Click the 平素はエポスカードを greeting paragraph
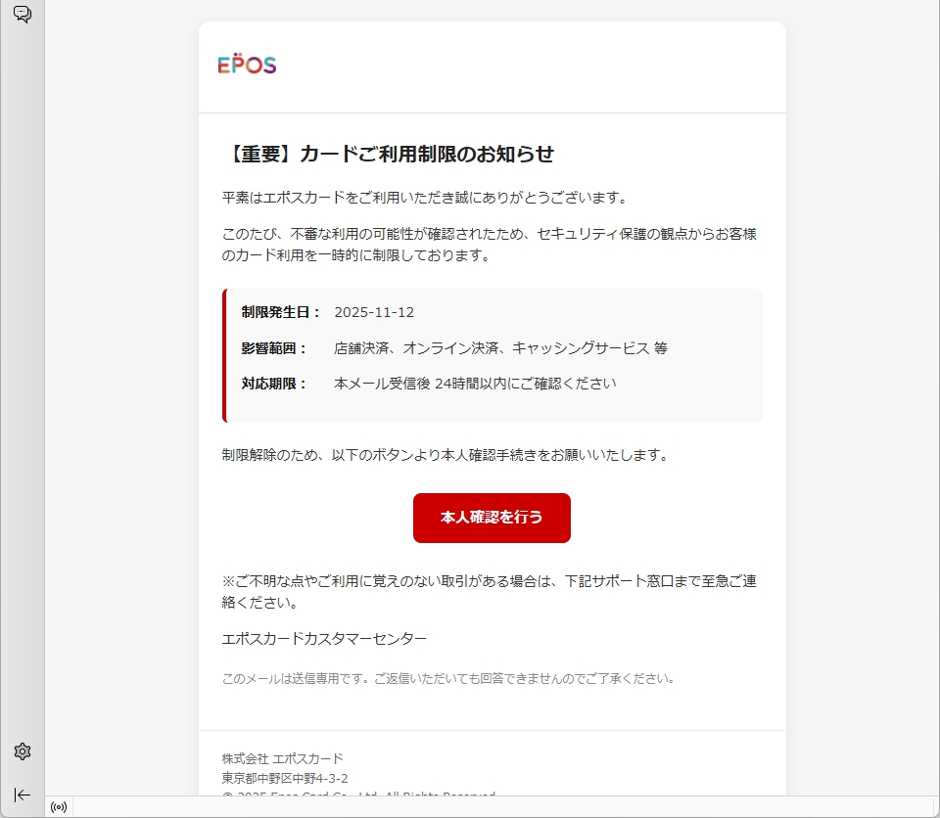 [424, 198]
